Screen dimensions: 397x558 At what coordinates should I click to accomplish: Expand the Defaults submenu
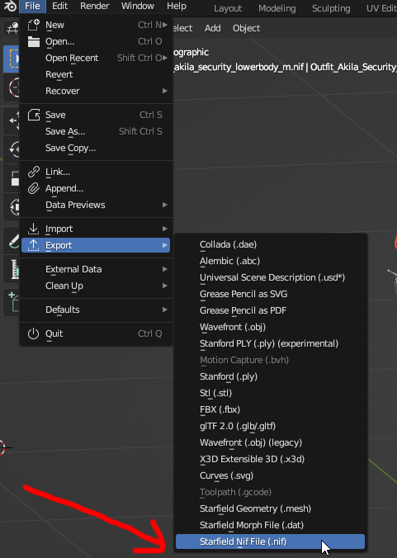[x=96, y=310]
